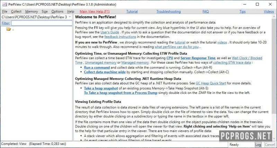This screenshot has width=277, height=148.
Task: Open the parent folder icon in file tree
Action: [9, 29]
